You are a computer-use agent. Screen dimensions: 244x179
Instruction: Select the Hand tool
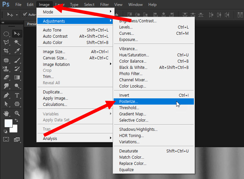pyautogui.click(x=6, y=113)
